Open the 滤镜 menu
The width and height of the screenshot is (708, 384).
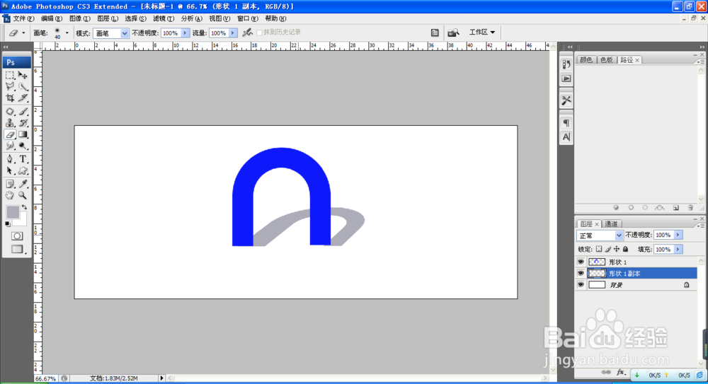pos(164,18)
